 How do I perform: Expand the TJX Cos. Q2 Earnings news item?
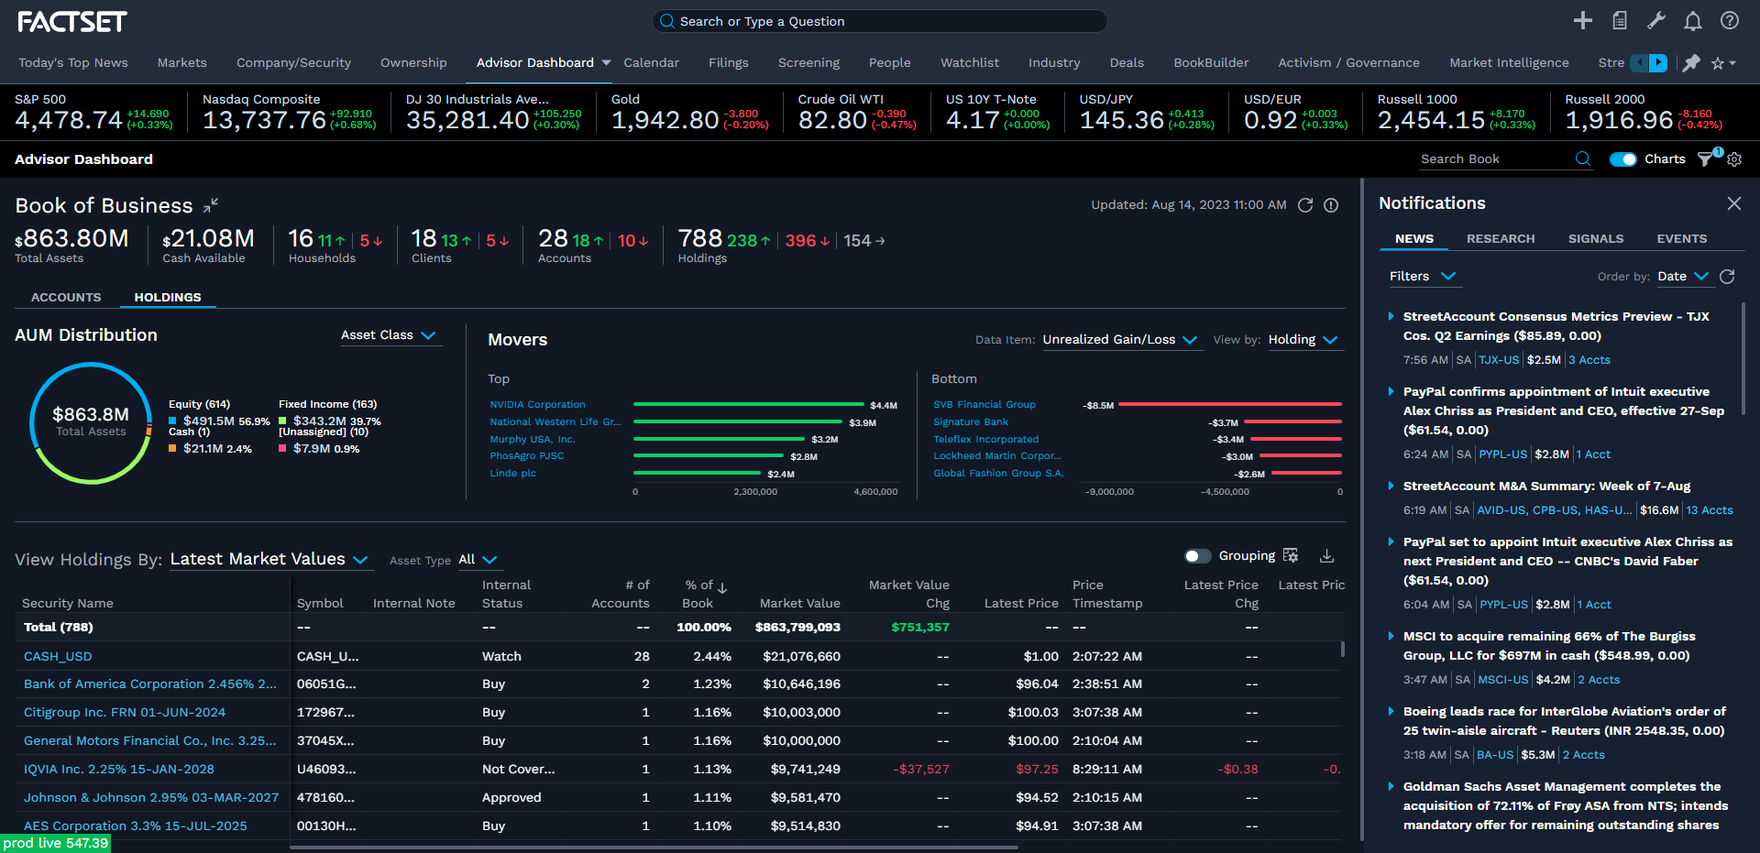coord(1391,317)
